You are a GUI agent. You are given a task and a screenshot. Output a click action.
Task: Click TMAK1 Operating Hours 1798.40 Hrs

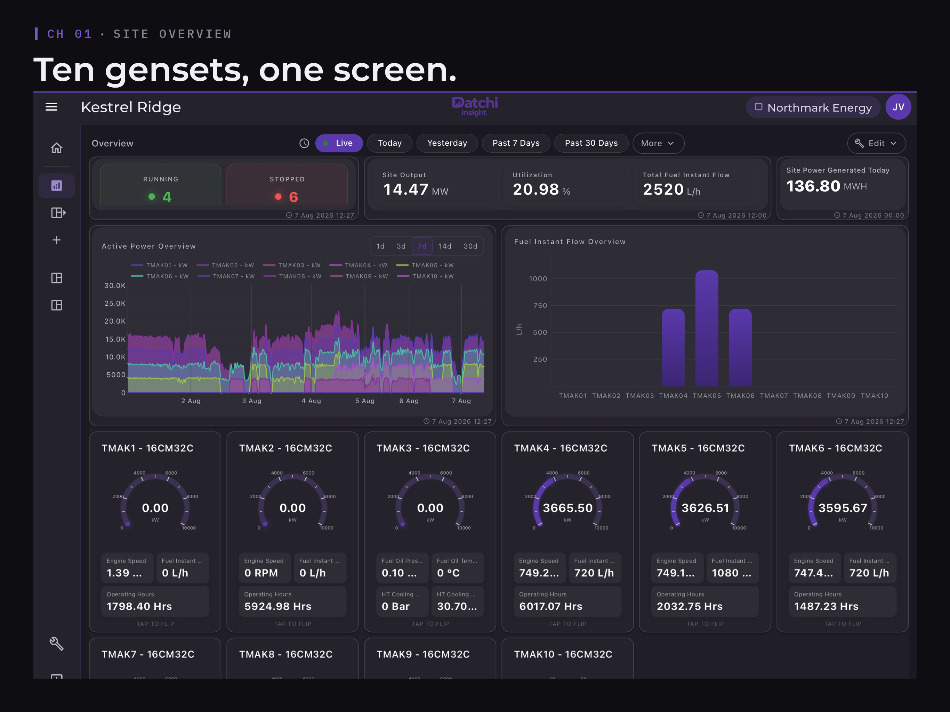[x=155, y=601]
